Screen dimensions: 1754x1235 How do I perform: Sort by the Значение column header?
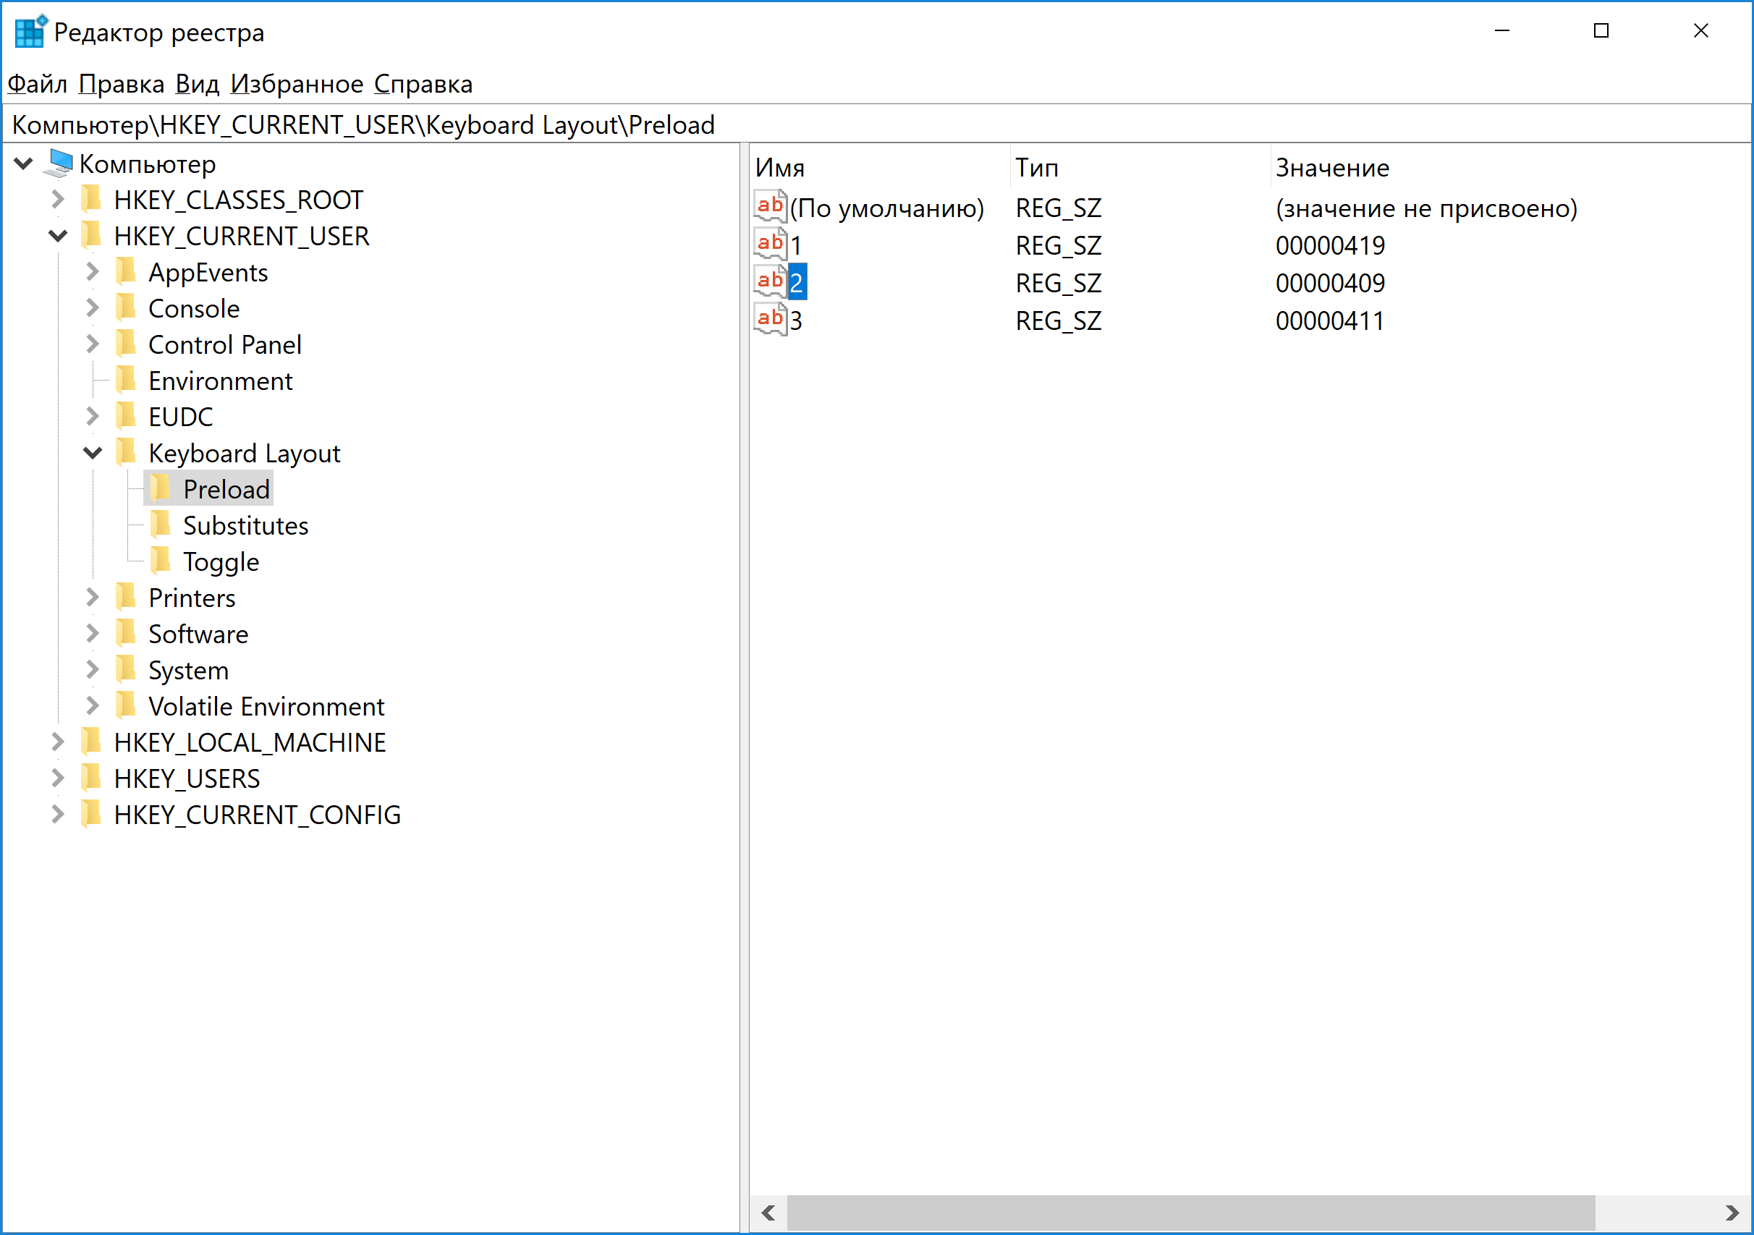(x=1332, y=167)
